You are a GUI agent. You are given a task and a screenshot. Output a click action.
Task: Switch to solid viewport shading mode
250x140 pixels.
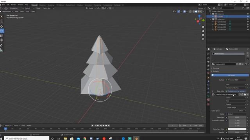click(196, 12)
